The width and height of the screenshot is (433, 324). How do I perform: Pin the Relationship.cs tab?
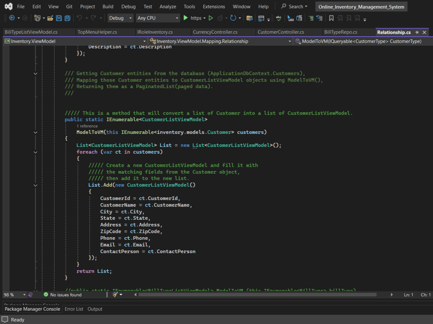(x=417, y=32)
